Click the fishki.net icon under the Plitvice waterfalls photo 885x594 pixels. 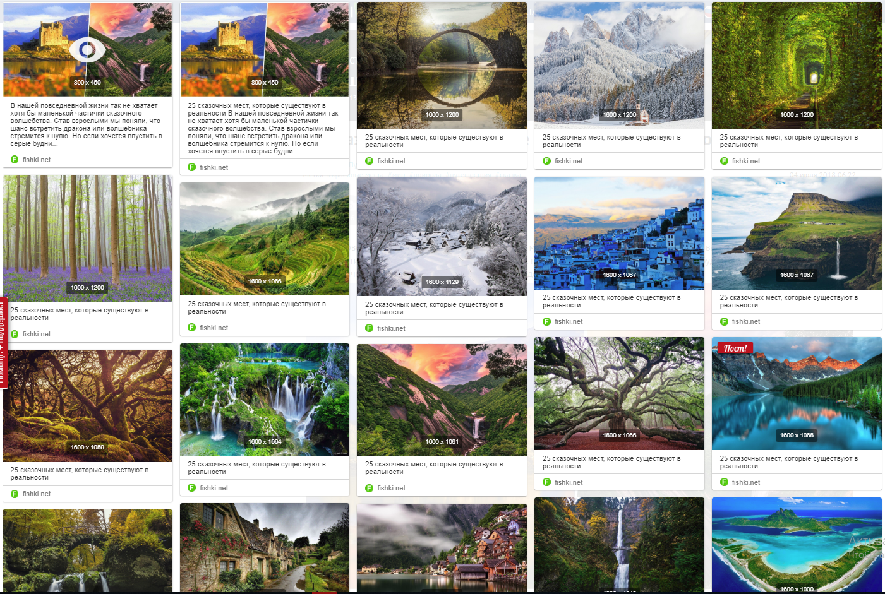tap(192, 488)
